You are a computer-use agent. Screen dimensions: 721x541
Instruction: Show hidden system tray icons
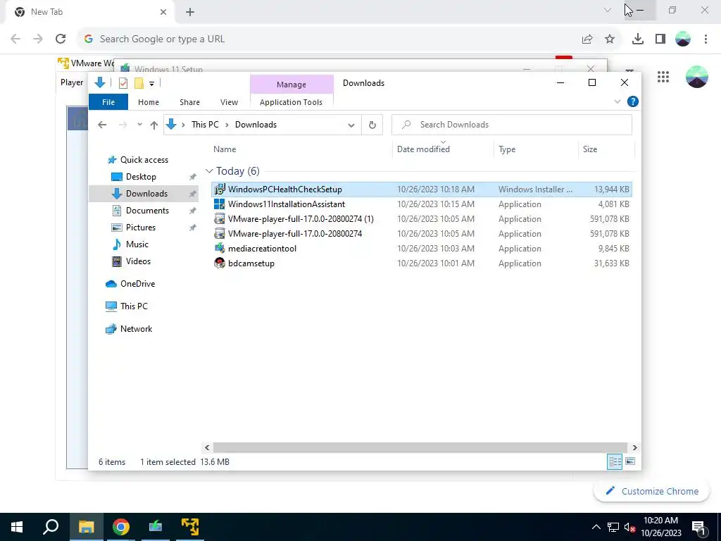[x=596, y=527]
